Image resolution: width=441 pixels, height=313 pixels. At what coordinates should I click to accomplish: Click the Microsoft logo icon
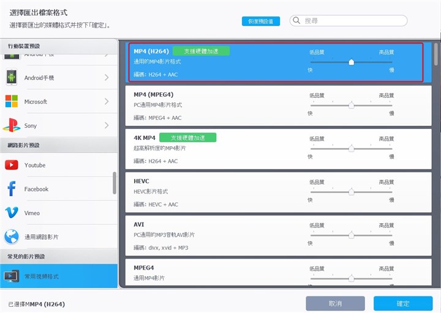click(x=12, y=101)
